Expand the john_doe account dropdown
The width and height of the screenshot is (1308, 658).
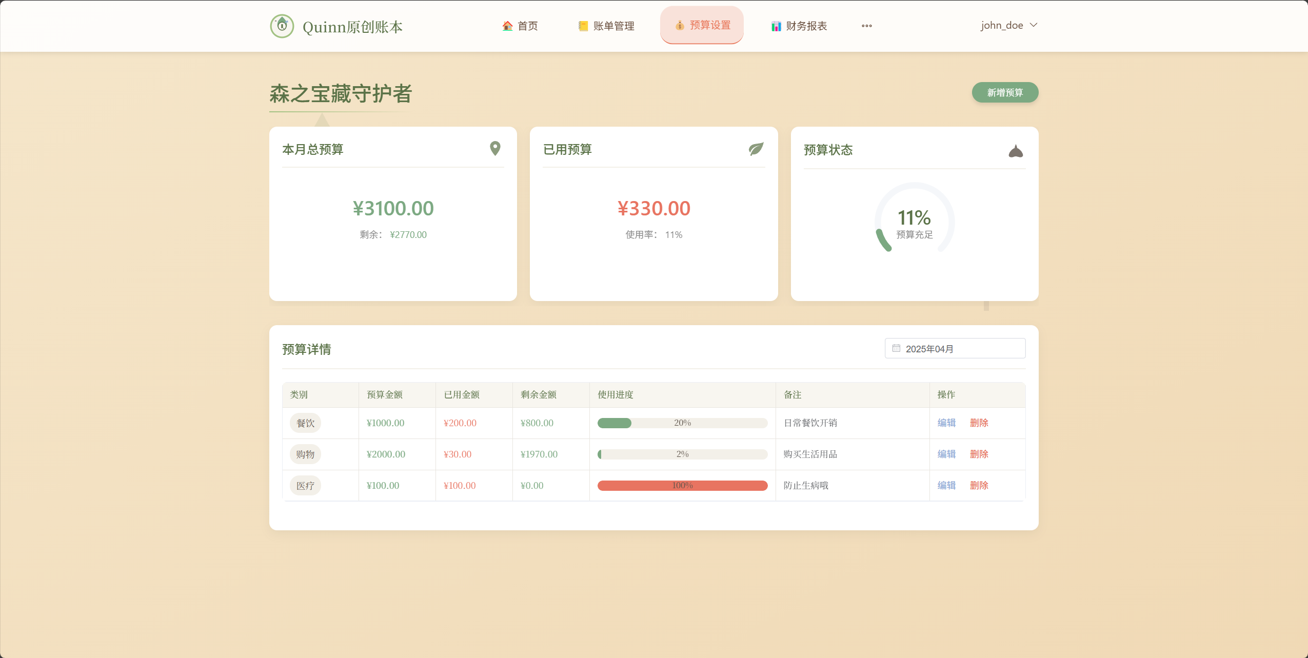click(x=1008, y=25)
